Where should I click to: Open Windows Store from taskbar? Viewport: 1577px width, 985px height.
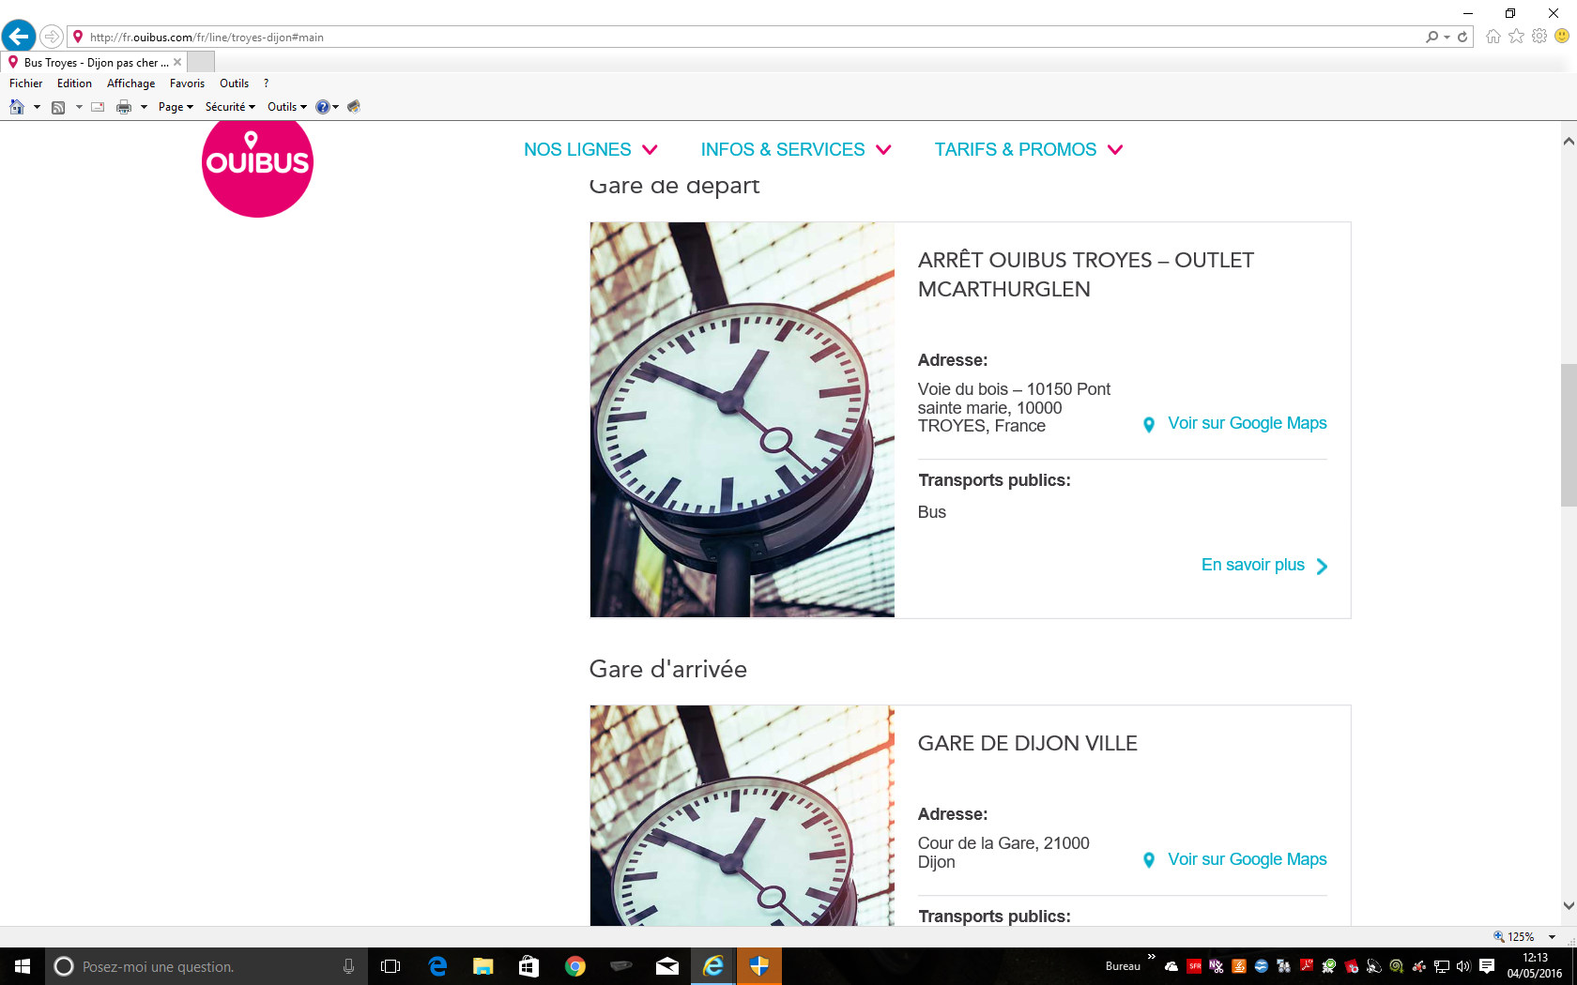pyautogui.click(x=528, y=966)
